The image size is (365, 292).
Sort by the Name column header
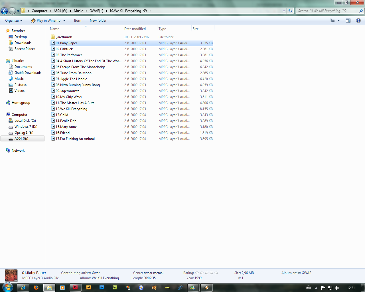point(86,29)
